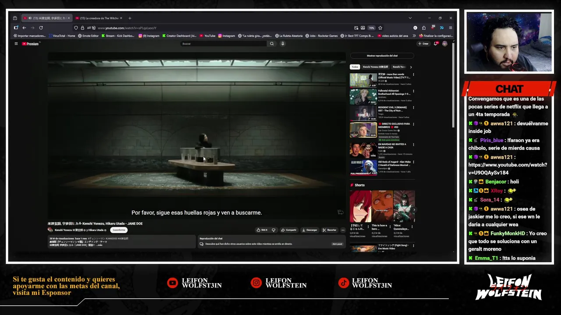Activate voice search microphone icon
This screenshot has height=315, width=561.
click(283, 44)
